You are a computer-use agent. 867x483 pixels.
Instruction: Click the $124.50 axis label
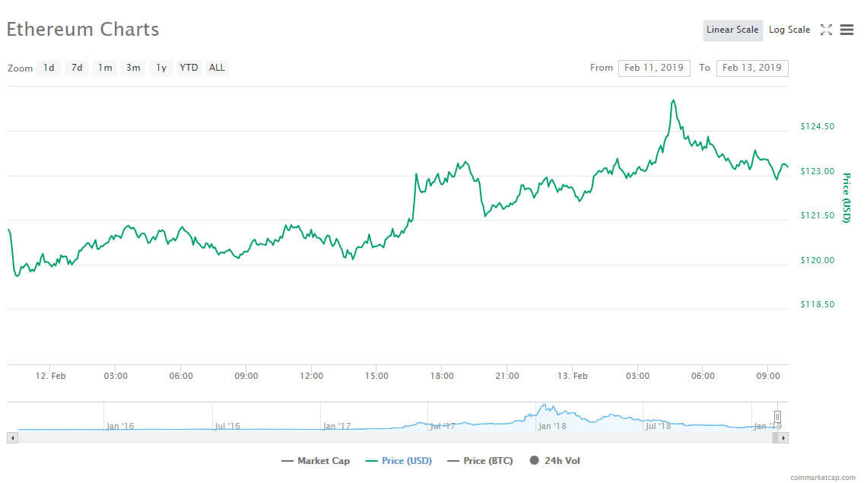pyautogui.click(x=818, y=127)
